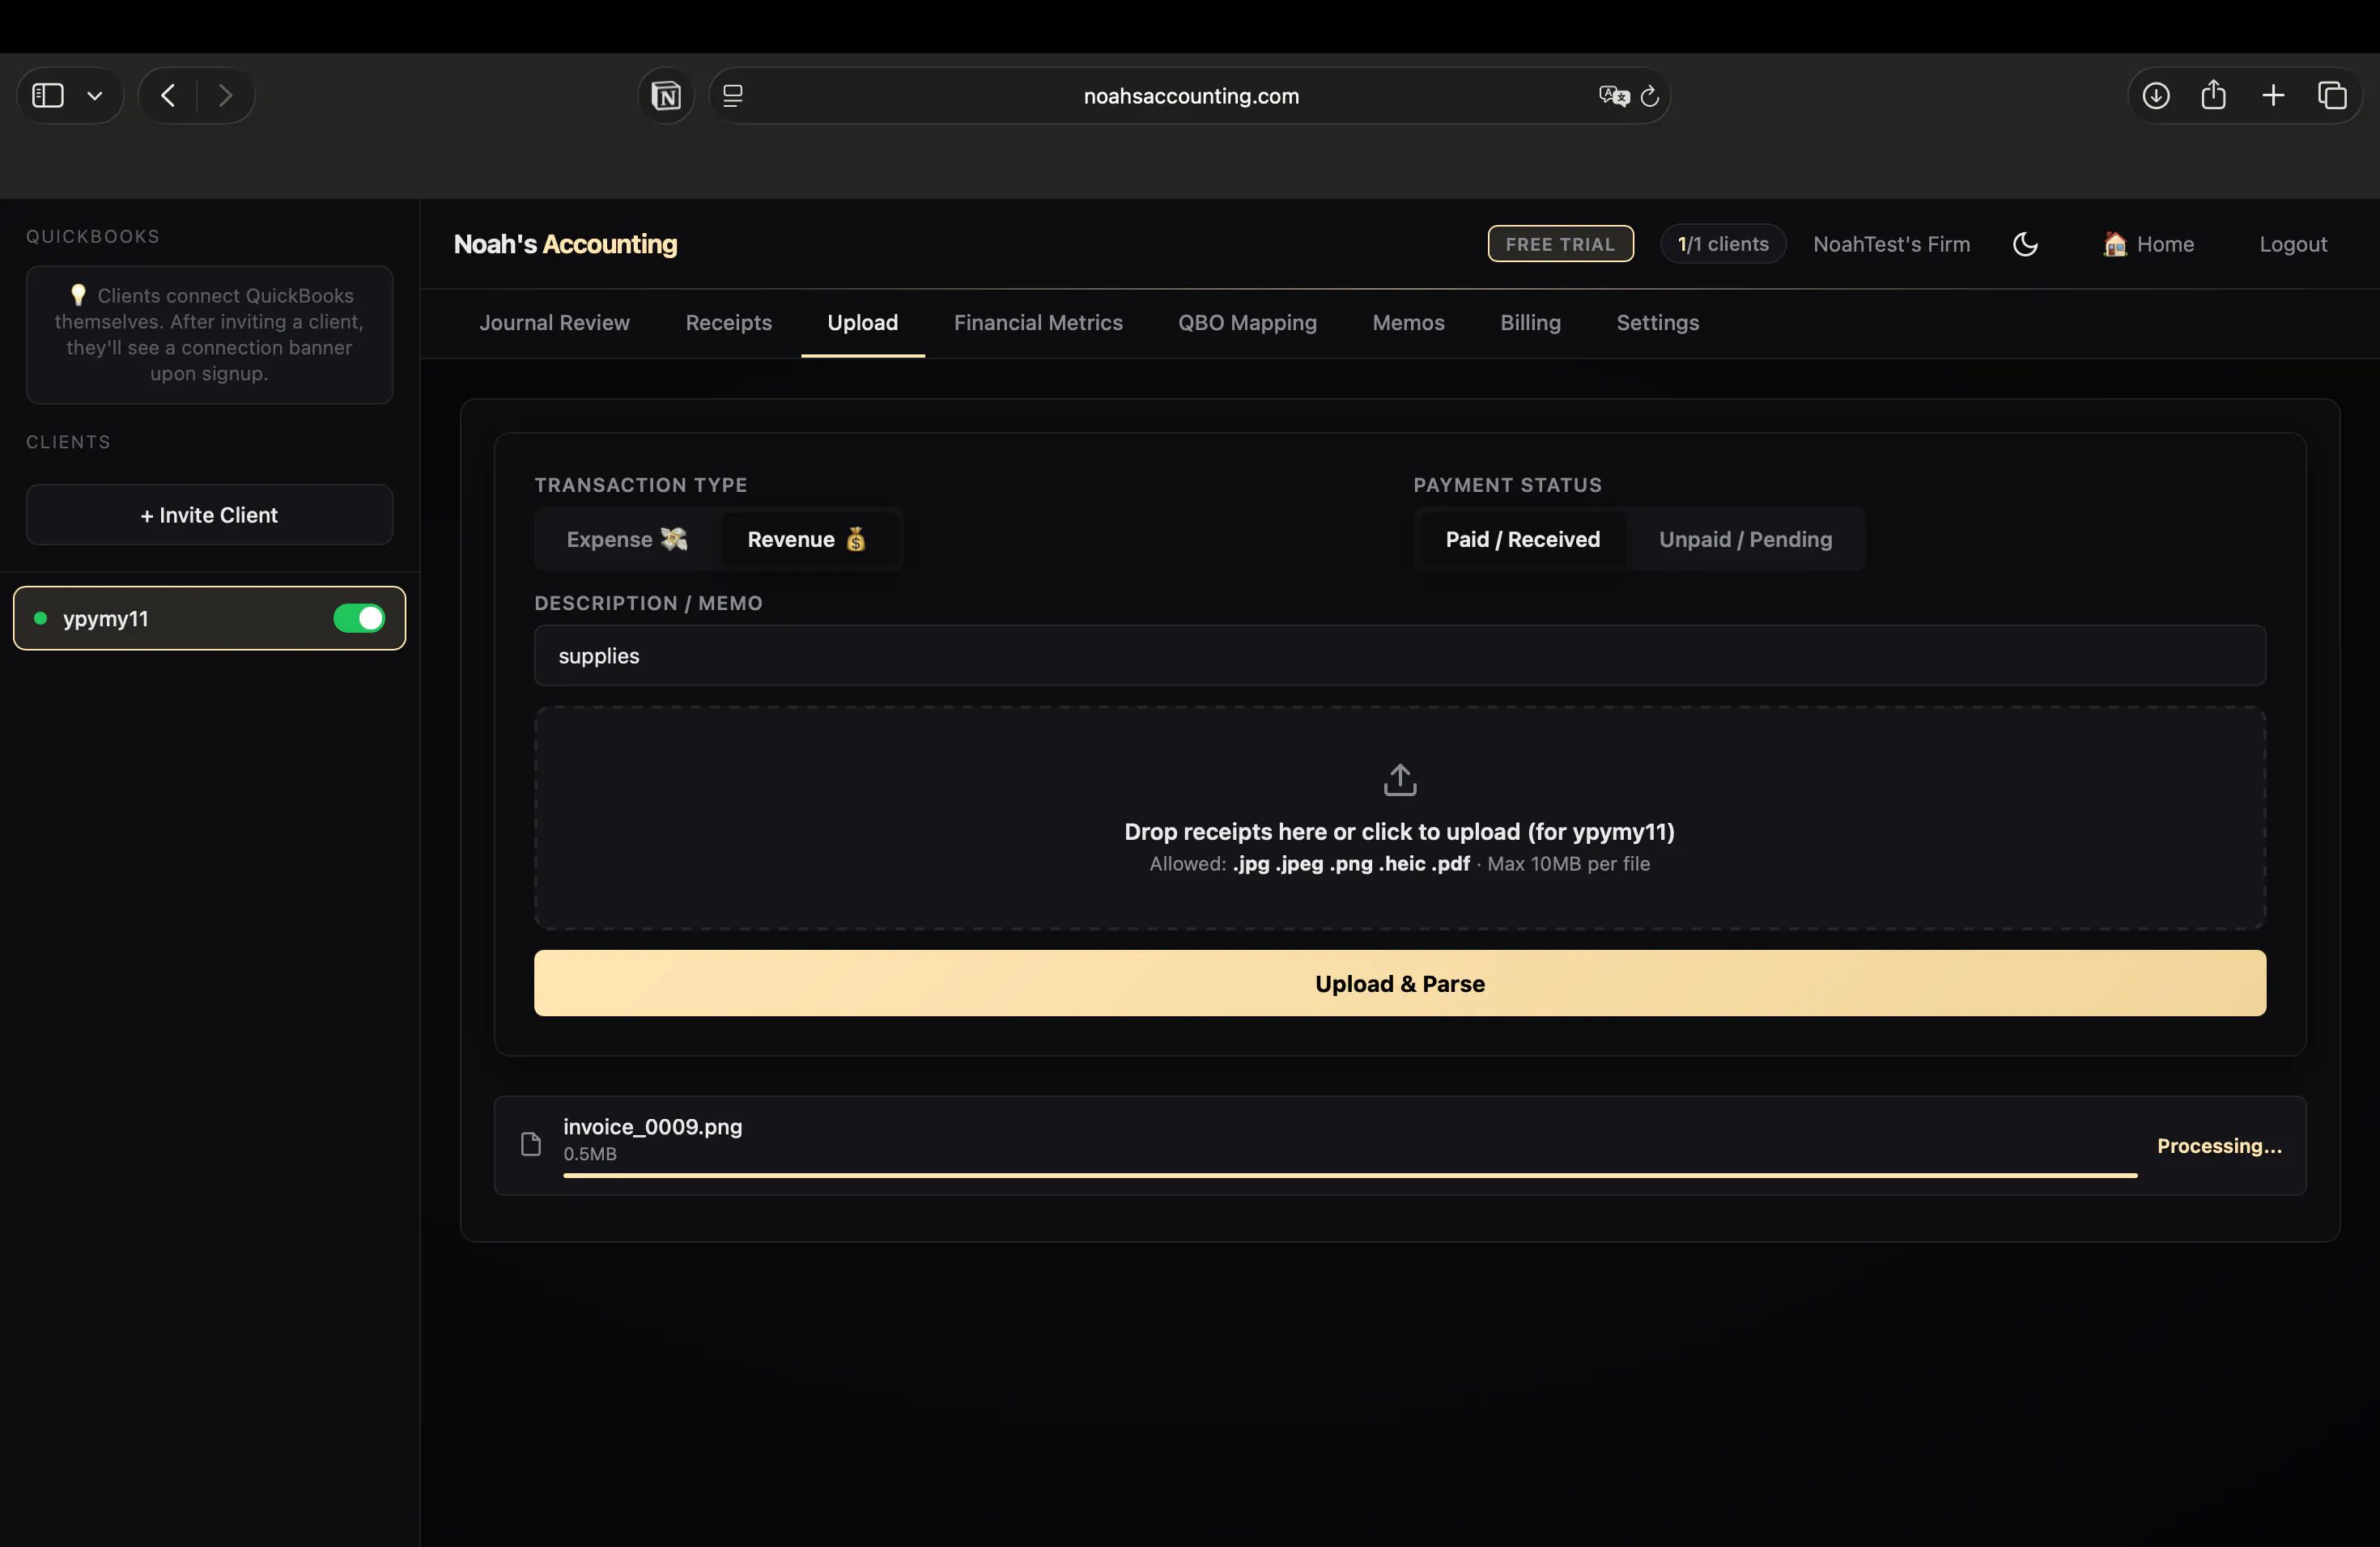2380x1547 pixels.
Task: Toggle the ypymy11 client switch
Action: tap(359, 619)
